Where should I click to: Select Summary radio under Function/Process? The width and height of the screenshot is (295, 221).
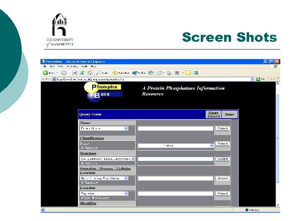tap(82, 183)
